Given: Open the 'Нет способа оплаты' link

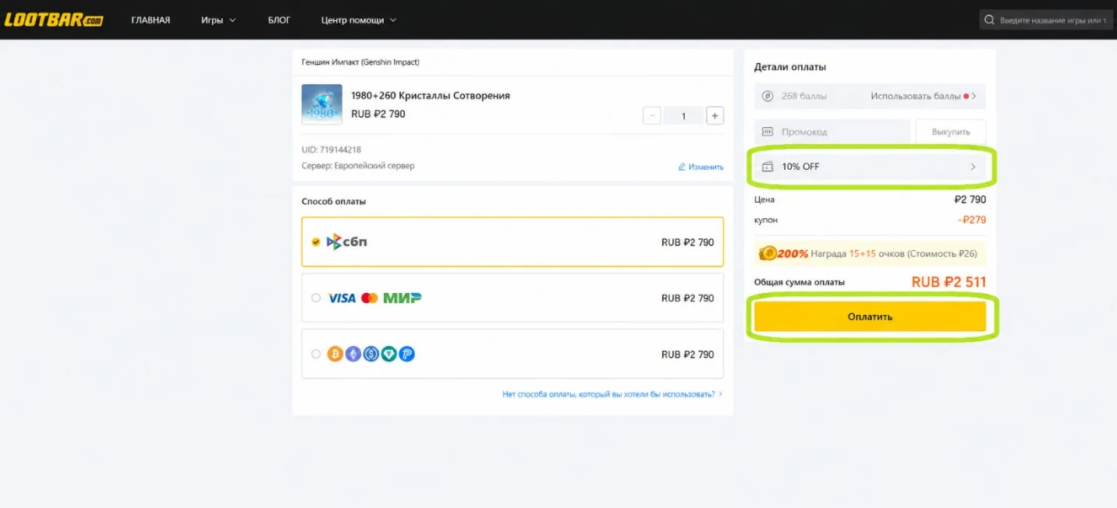Looking at the screenshot, I should [612, 394].
